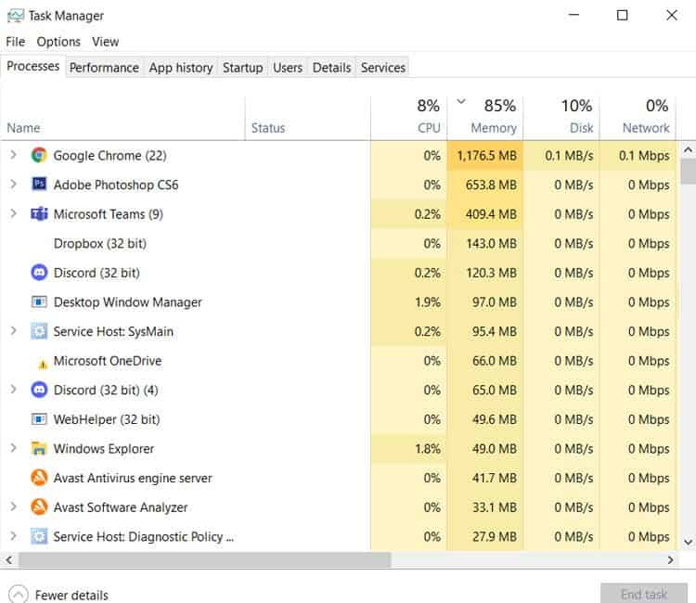Click the 1,176.5 MB memory value

pyautogui.click(x=486, y=156)
